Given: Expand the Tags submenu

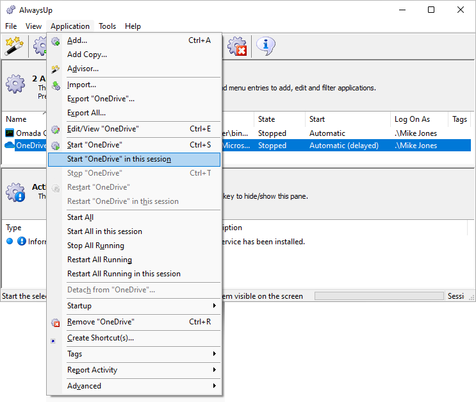Looking at the screenshot, I should tap(134, 354).
